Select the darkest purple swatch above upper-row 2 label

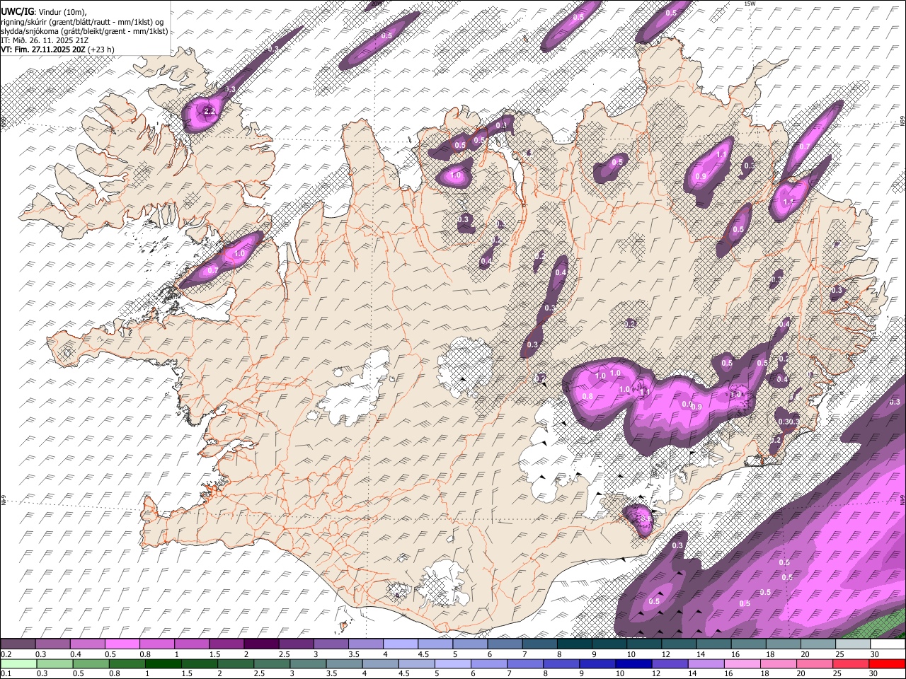click(260, 644)
